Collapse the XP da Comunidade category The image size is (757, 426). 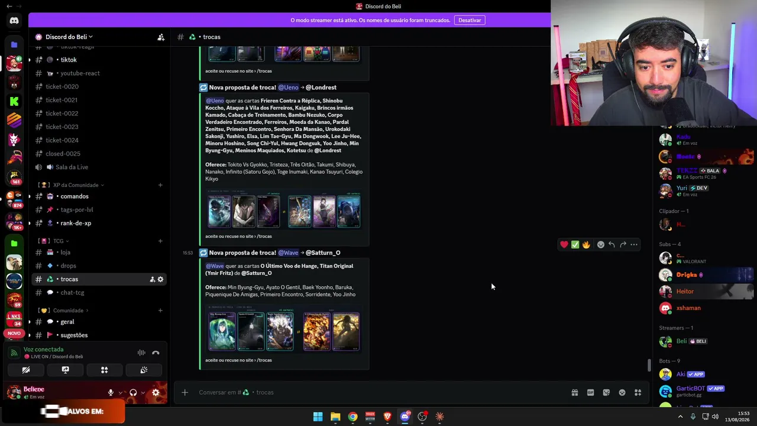point(71,185)
